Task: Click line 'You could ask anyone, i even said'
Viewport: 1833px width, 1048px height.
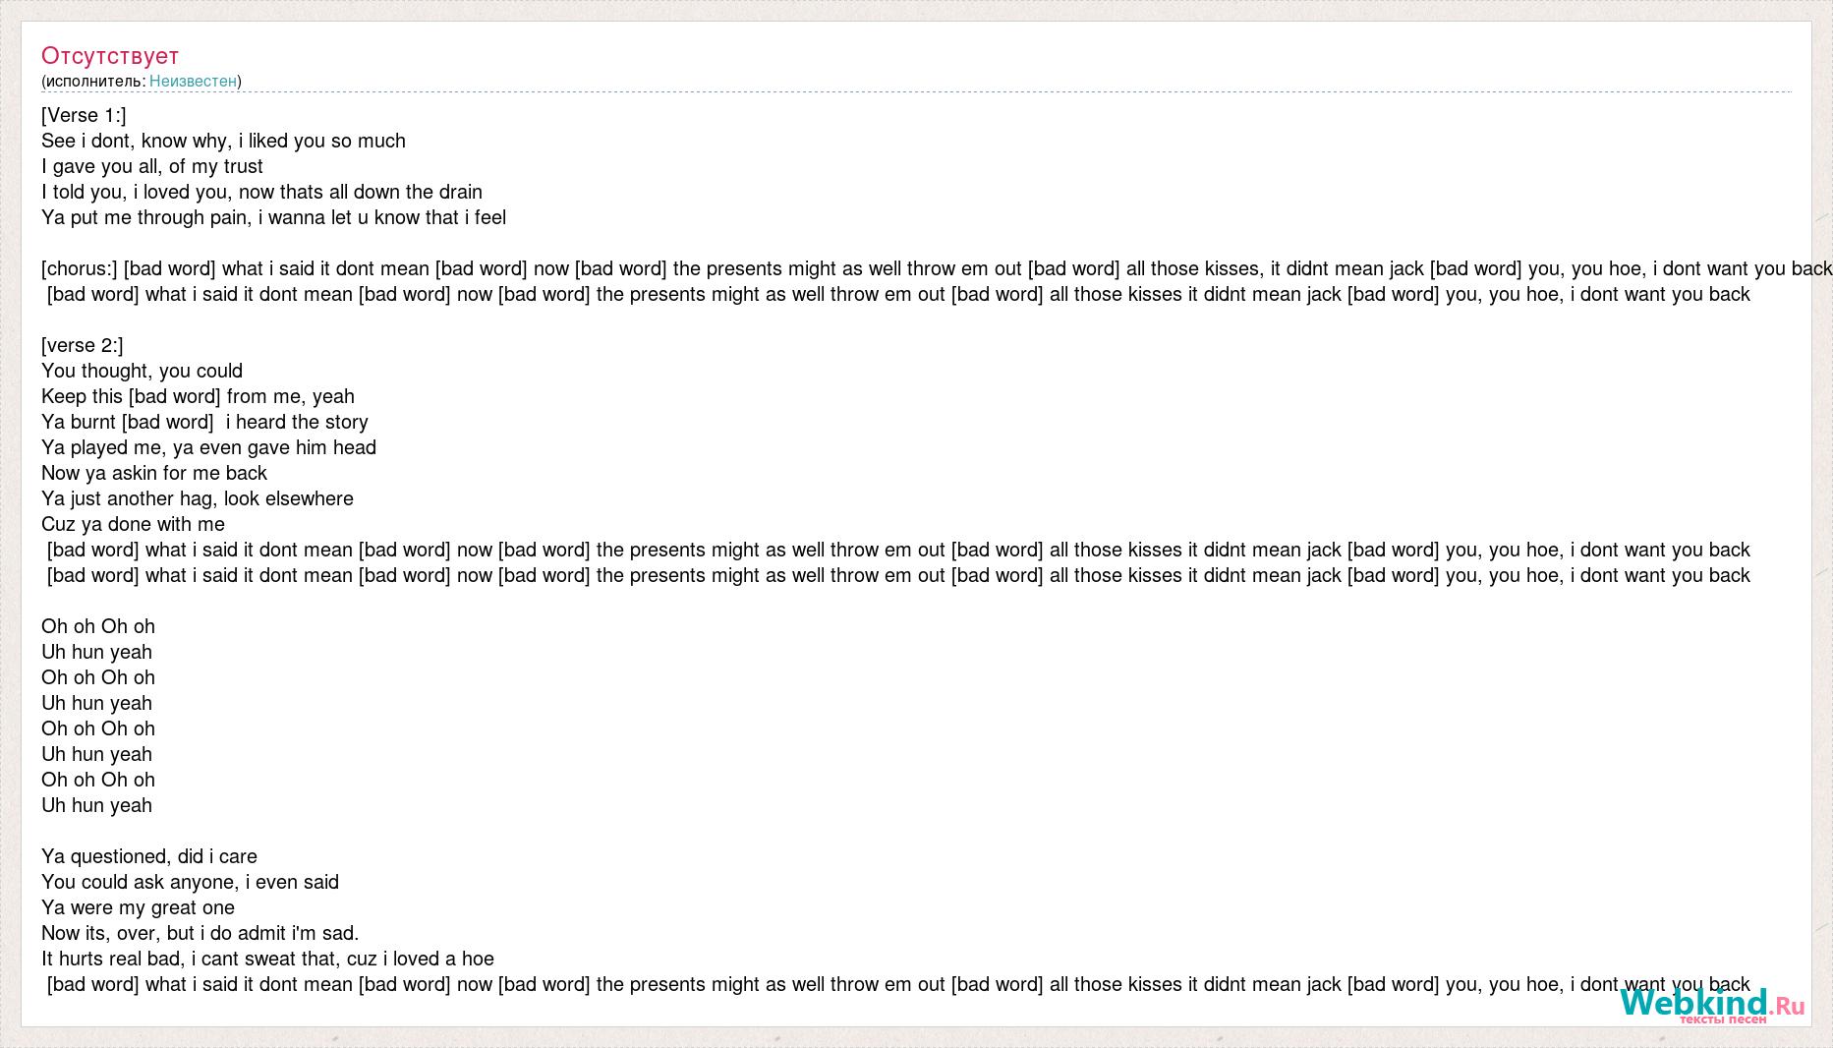Action: point(190,882)
